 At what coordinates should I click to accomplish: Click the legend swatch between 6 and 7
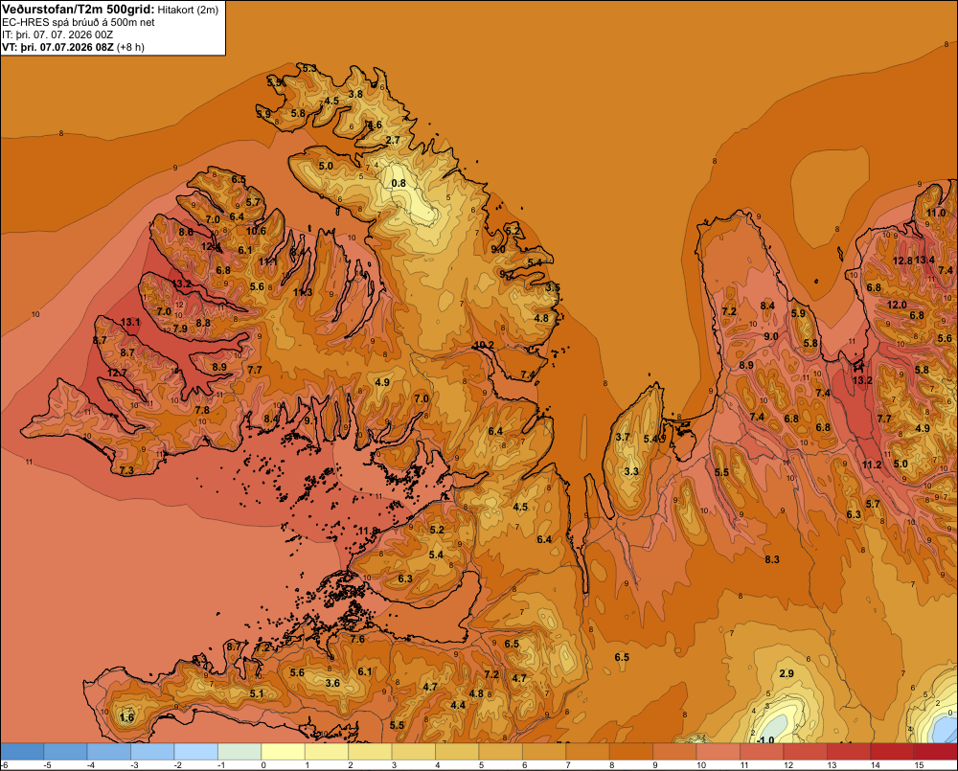(x=544, y=752)
